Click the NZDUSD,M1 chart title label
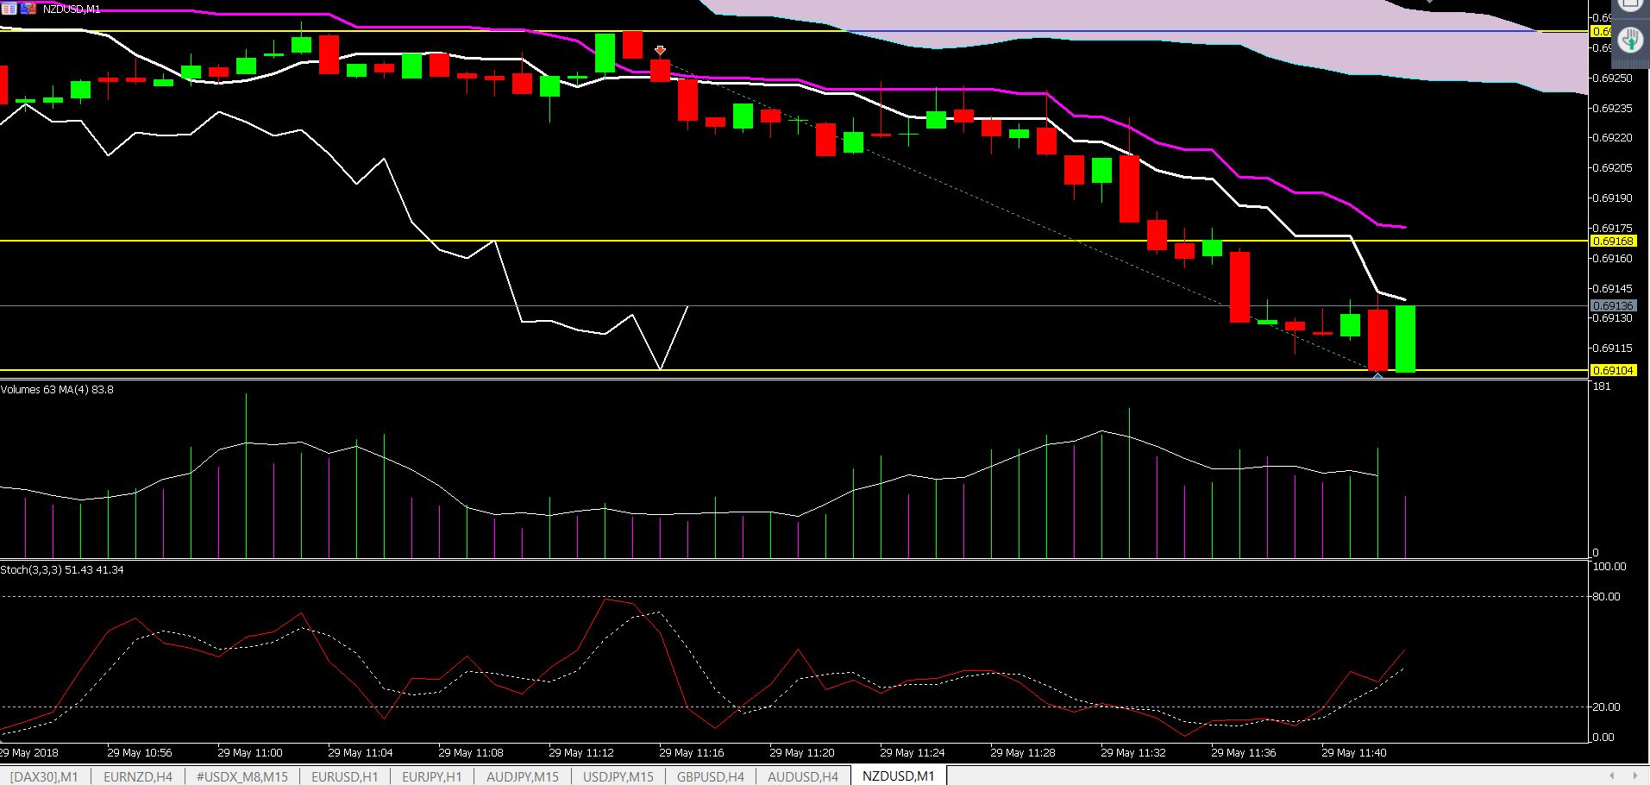Viewport: 1650px width, 785px height. click(x=72, y=9)
